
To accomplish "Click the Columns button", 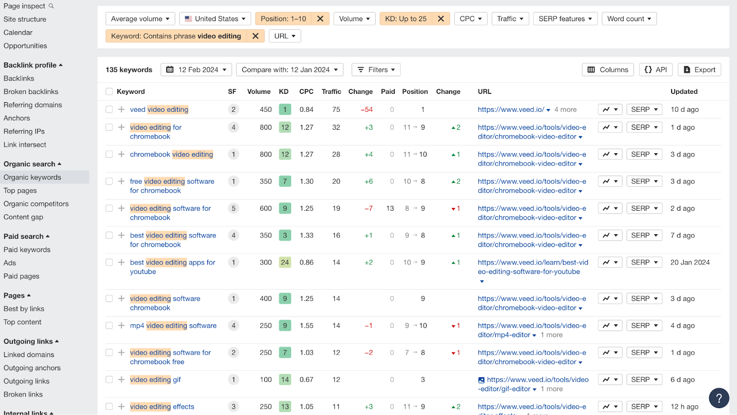I will [x=608, y=70].
